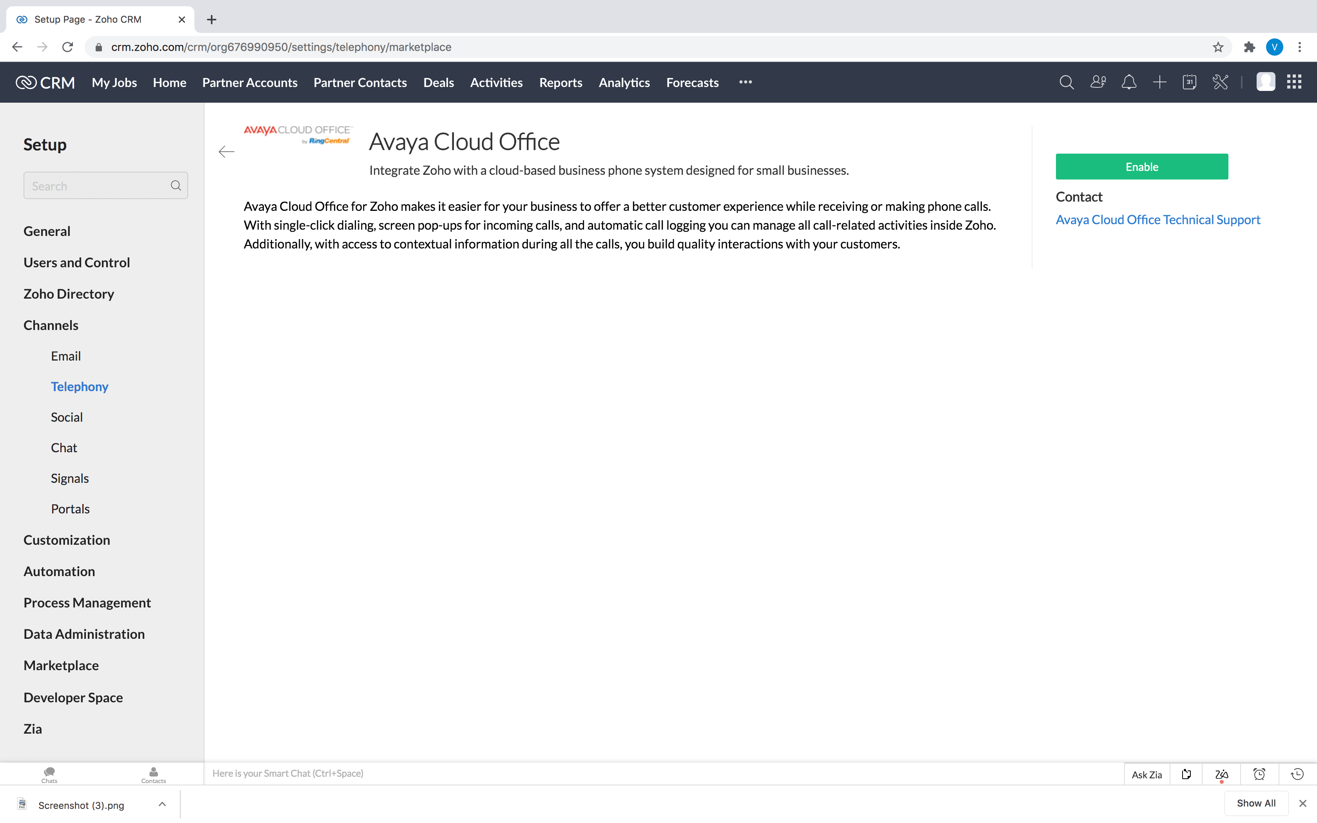
Task: Open the reminders alarm clock icon
Action: (1259, 774)
